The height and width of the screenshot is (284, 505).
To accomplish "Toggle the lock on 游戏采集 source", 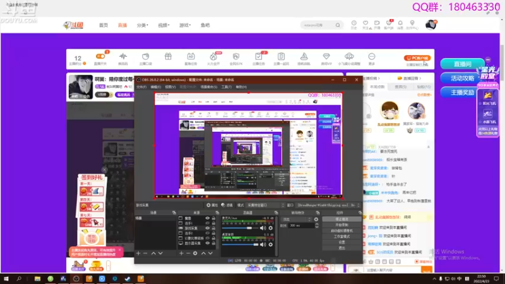I will coord(213,228).
